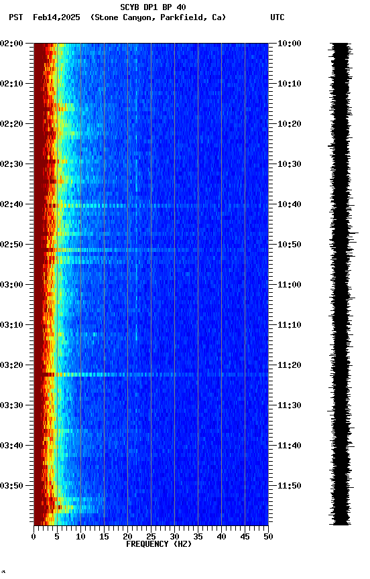Click the PST time label 03:30

click(11, 406)
